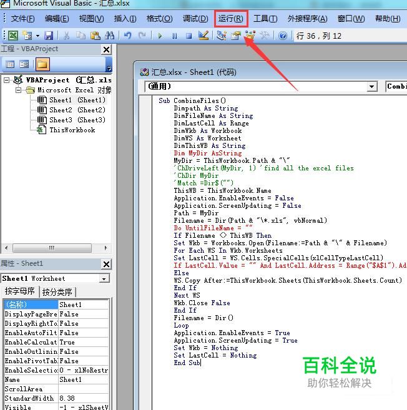
Task: Select ThisWorkbook in project tree
Action: (x=72, y=130)
